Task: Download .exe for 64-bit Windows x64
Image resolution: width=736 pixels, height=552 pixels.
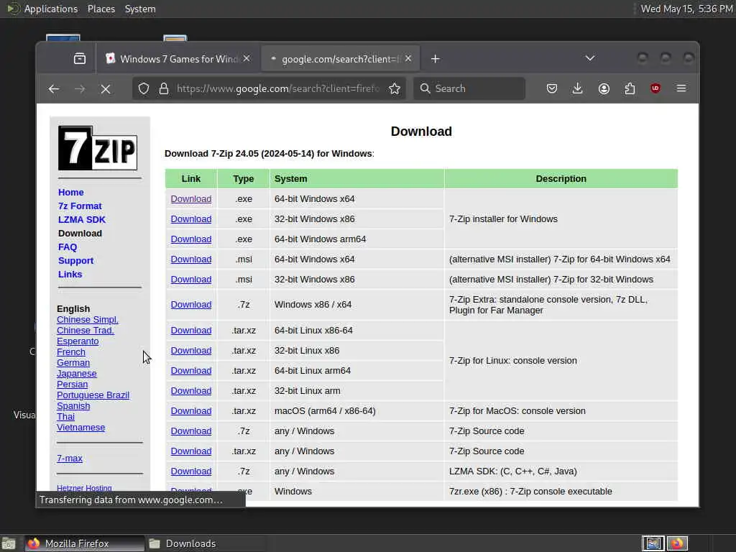Action: 191,199
